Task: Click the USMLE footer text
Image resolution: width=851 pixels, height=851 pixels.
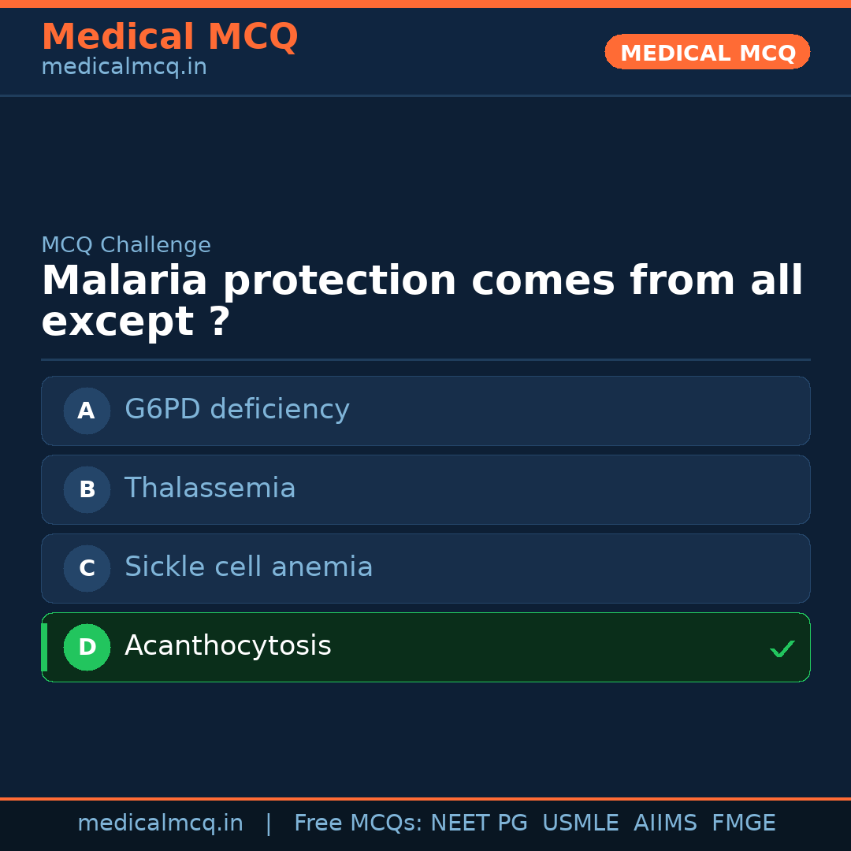Action: [x=580, y=823]
